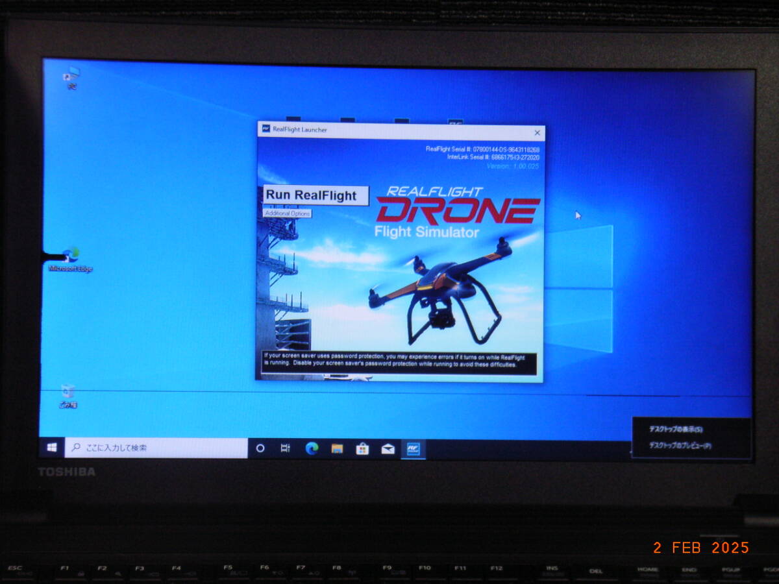Open Additional Options in the launcher
This screenshot has width=779, height=584.
pyautogui.click(x=287, y=213)
